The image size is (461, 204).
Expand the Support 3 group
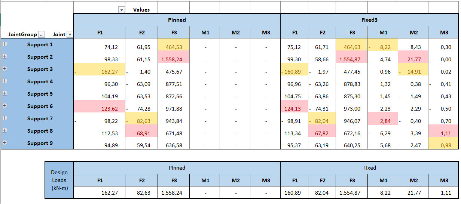[x=4, y=69]
